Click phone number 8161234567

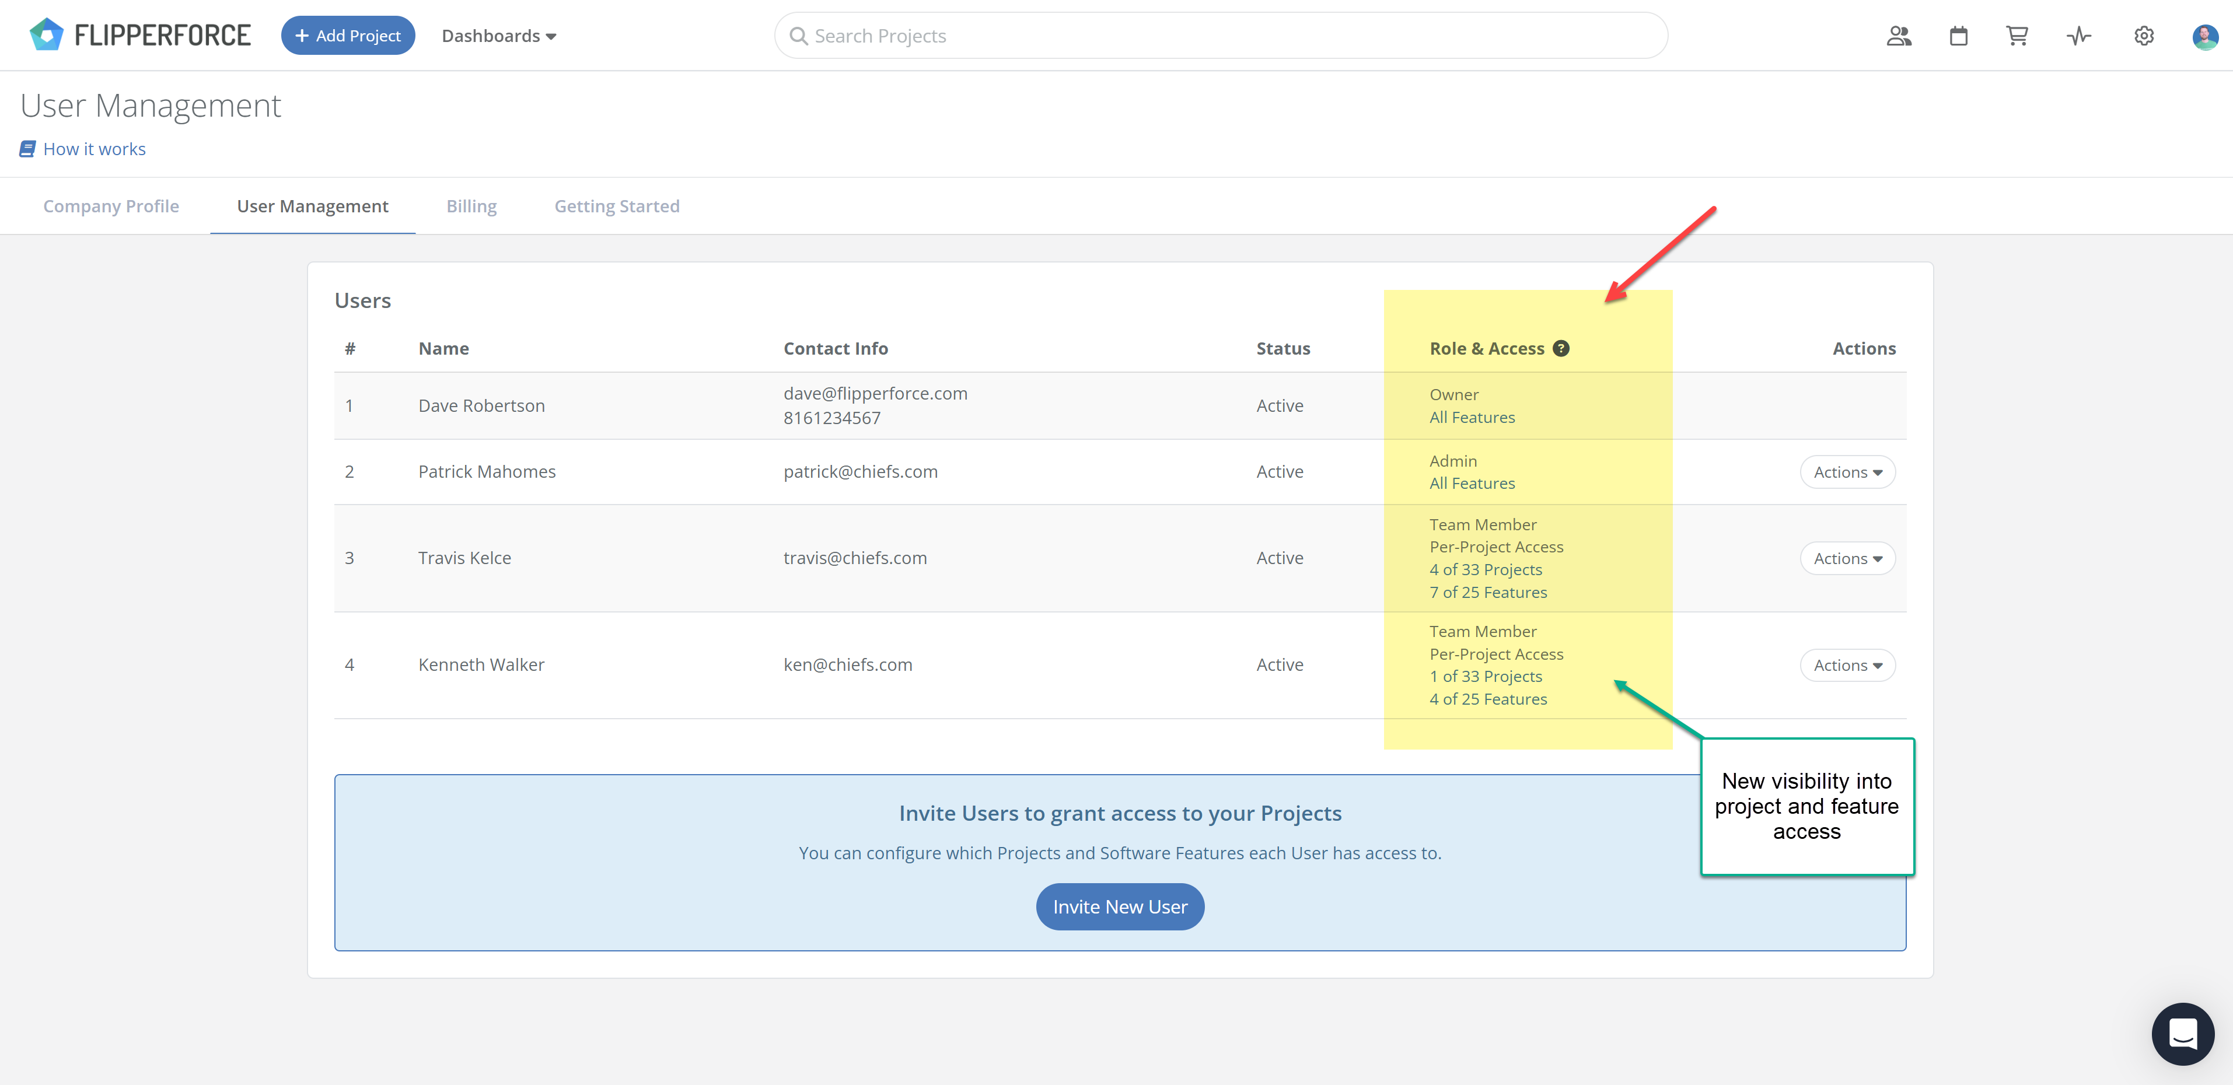tap(832, 418)
